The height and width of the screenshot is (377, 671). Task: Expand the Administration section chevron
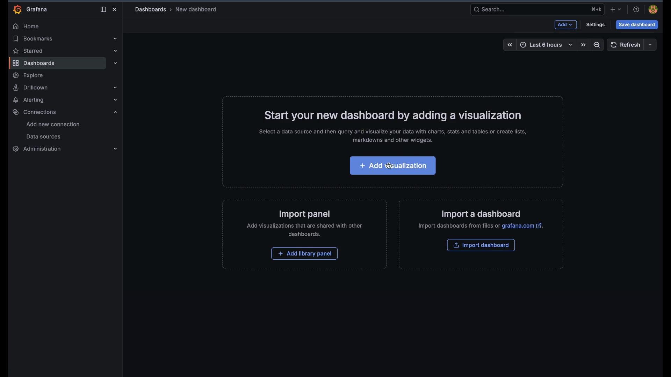pyautogui.click(x=115, y=149)
